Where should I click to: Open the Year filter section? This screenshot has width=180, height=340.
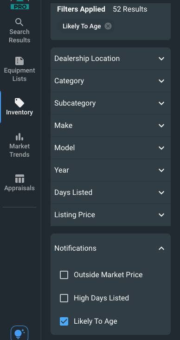(110, 170)
